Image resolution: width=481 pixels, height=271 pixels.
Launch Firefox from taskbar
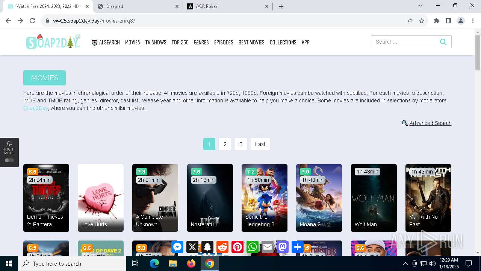pos(191,263)
